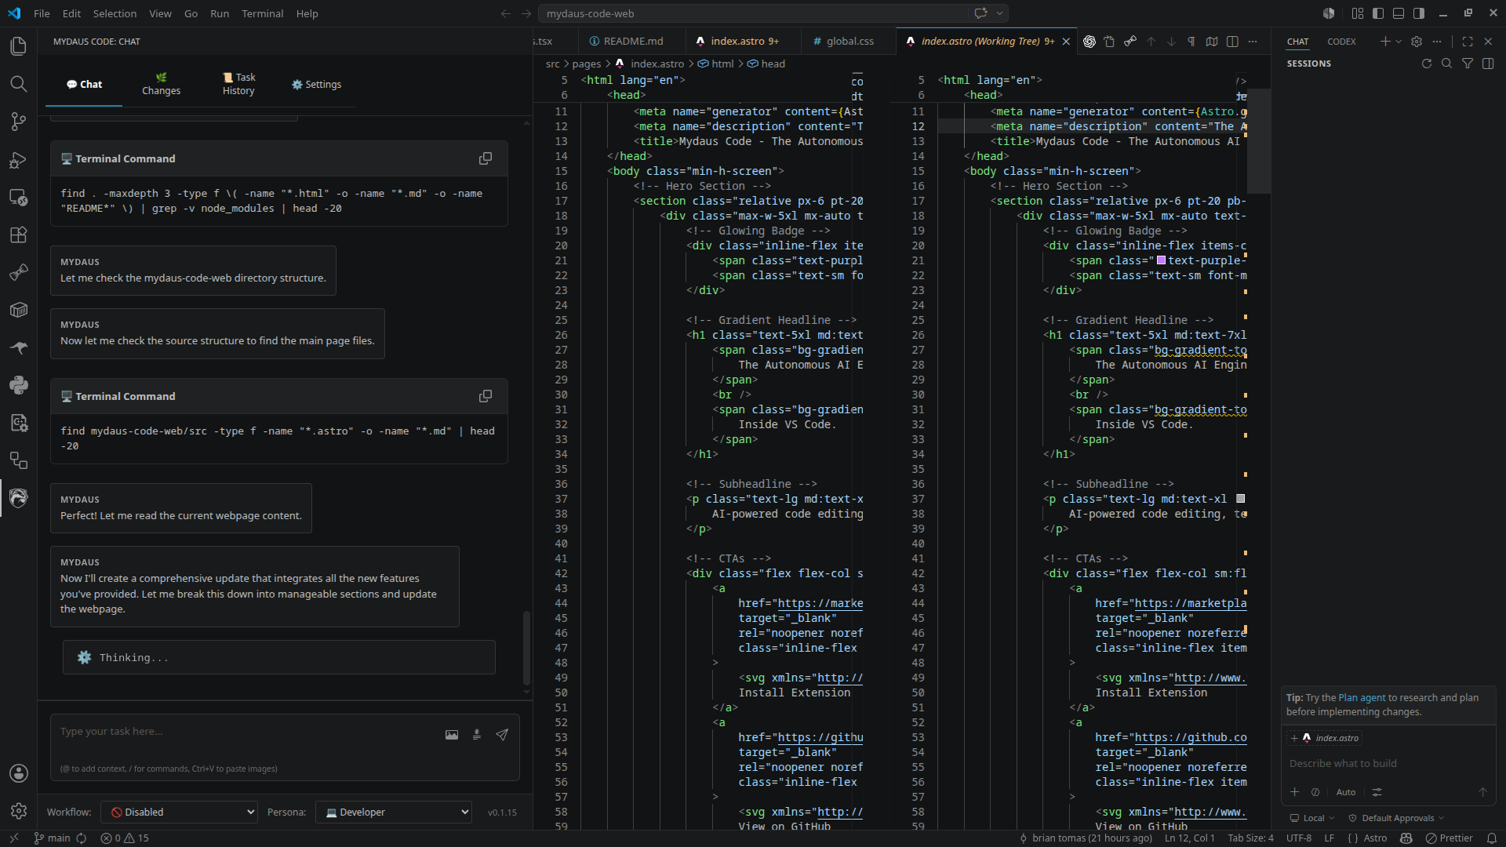1506x847 pixels.
Task: Add index.astro context chip
Action: click(x=1325, y=738)
